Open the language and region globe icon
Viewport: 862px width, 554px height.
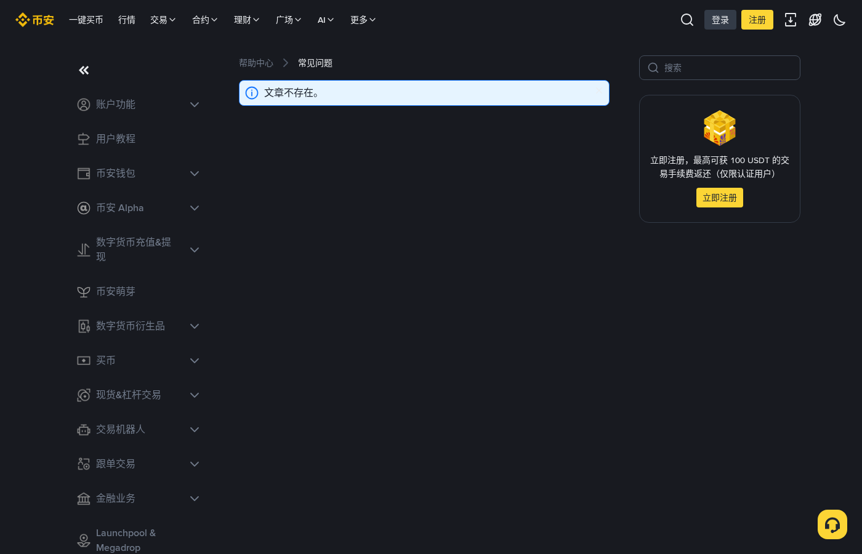[815, 20]
